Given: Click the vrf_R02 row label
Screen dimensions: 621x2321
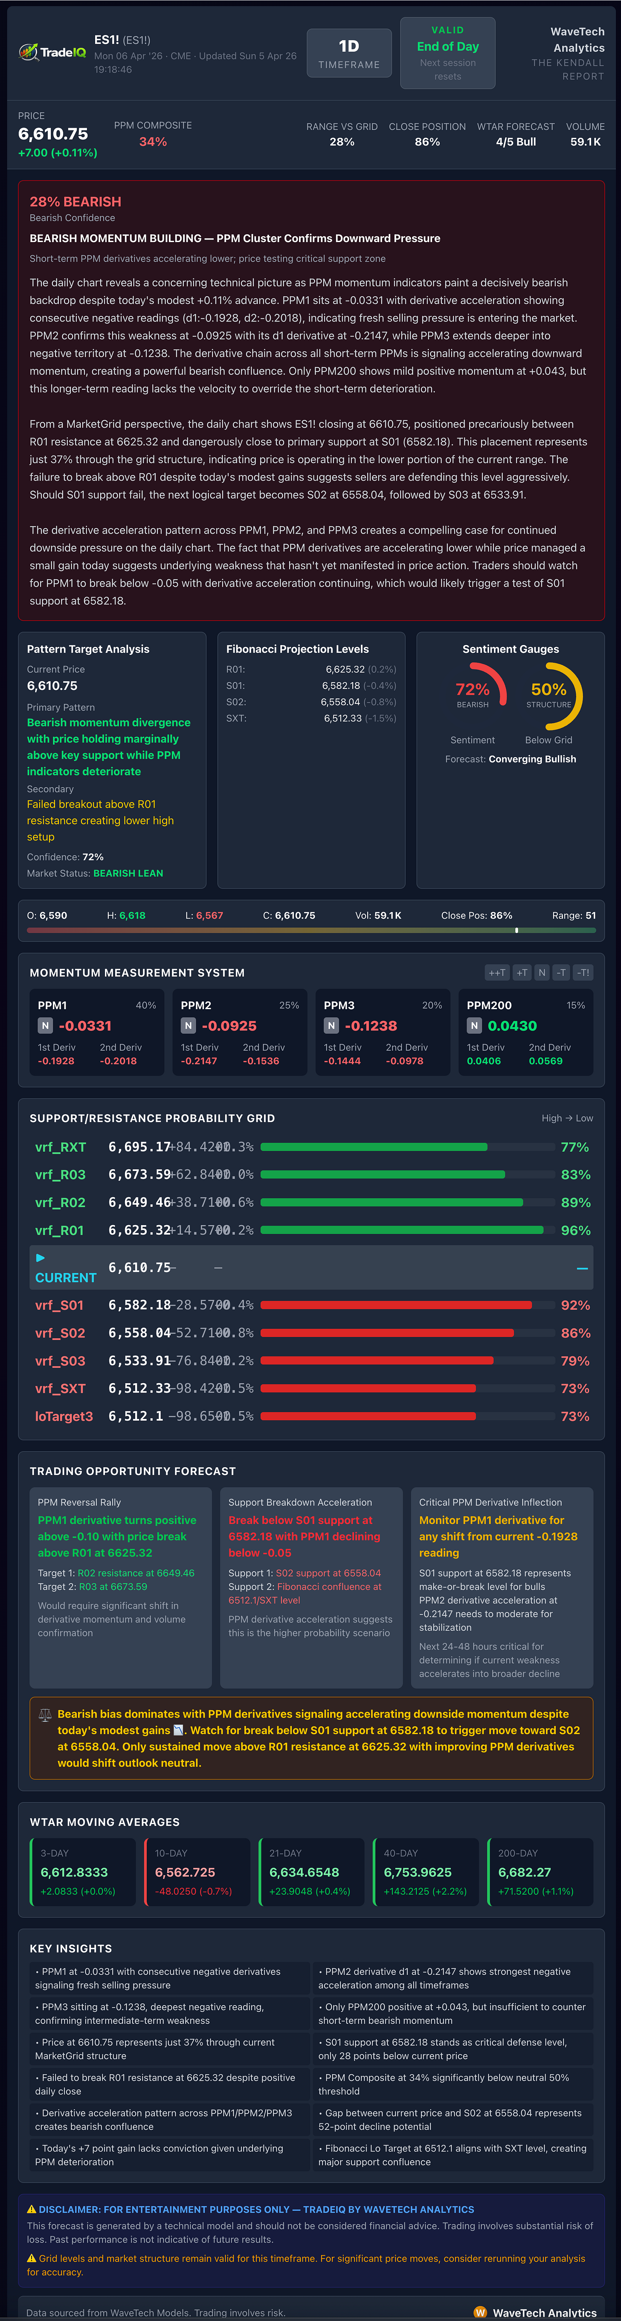Looking at the screenshot, I should click(60, 1203).
